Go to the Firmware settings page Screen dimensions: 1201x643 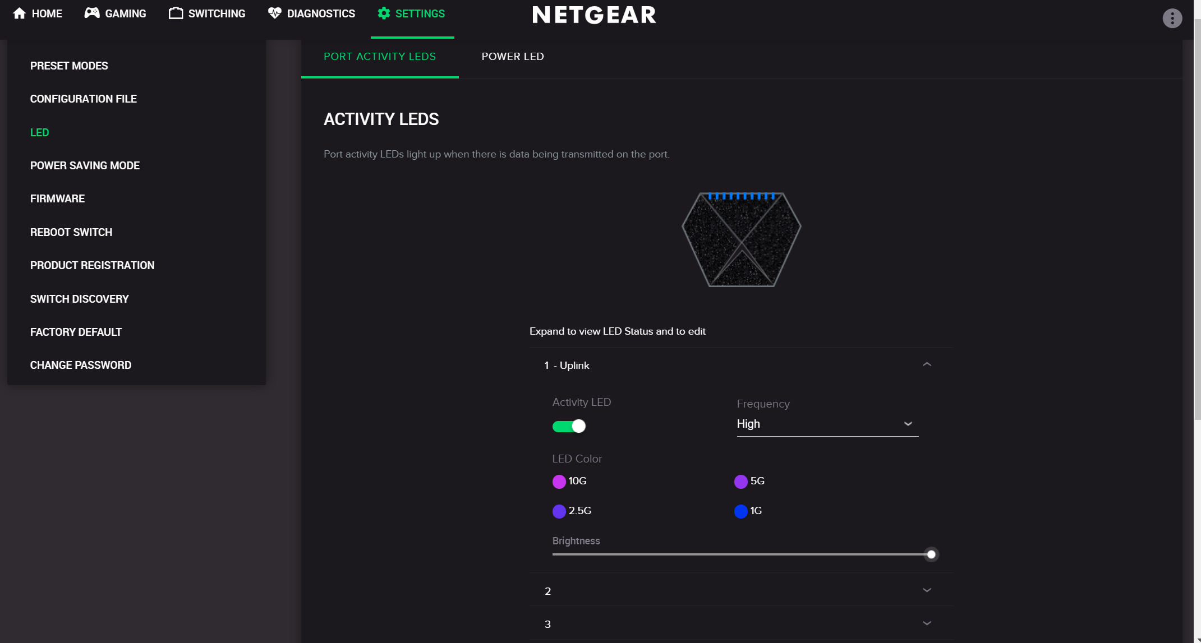click(x=57, y=198)
